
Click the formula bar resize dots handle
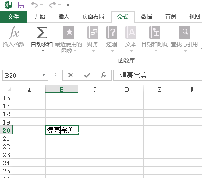(x=55, y=75)
